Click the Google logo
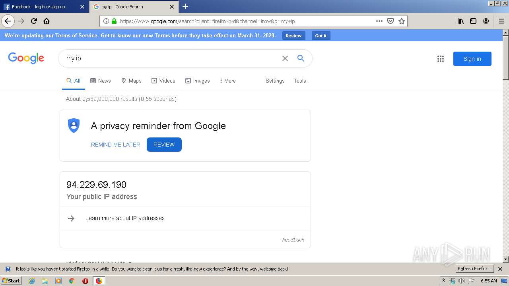509x286 pixels. [26, 58]
